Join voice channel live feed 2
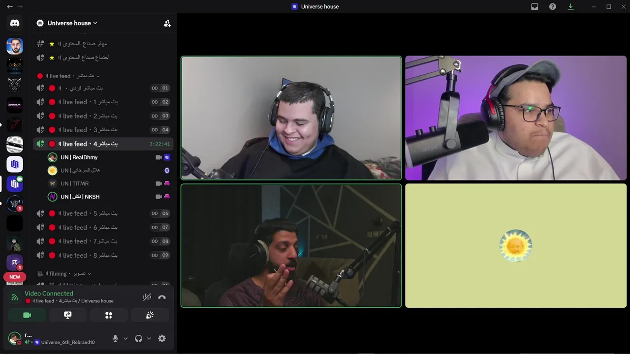 pos(103,116)
